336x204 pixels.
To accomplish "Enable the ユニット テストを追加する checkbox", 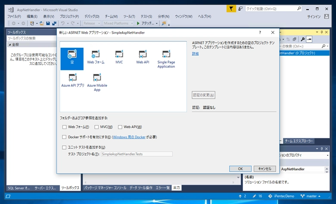I will point(64,148).
